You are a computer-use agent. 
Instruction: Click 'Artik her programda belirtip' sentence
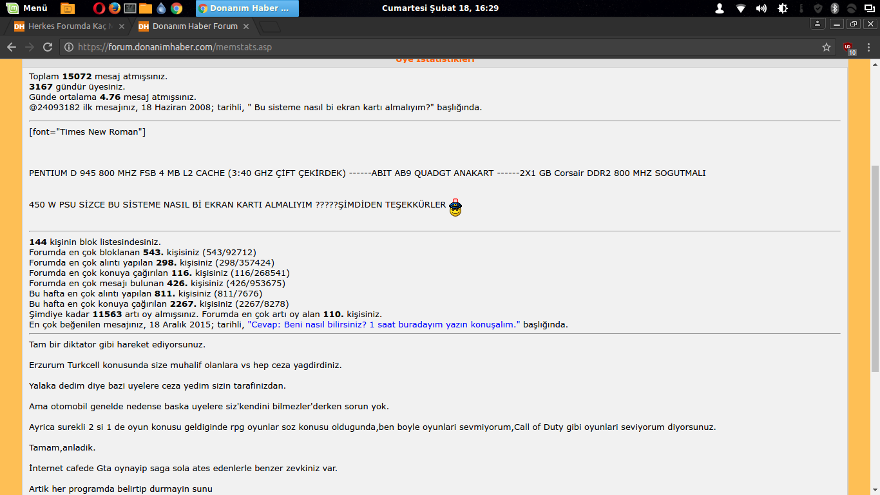pos(120,489)
